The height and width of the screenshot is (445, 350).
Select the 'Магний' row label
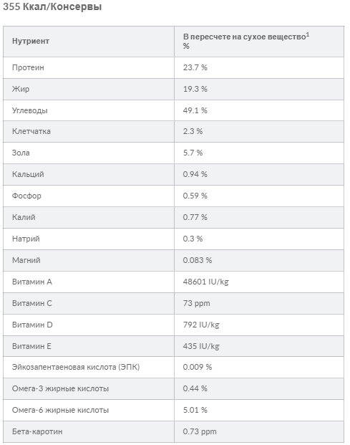pyautogui.click(x=26, y=260)
